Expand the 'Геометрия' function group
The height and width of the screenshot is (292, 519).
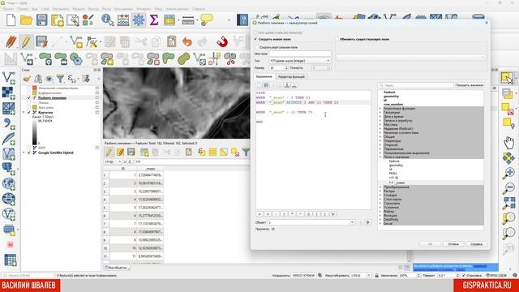click(x=380, y=113)
